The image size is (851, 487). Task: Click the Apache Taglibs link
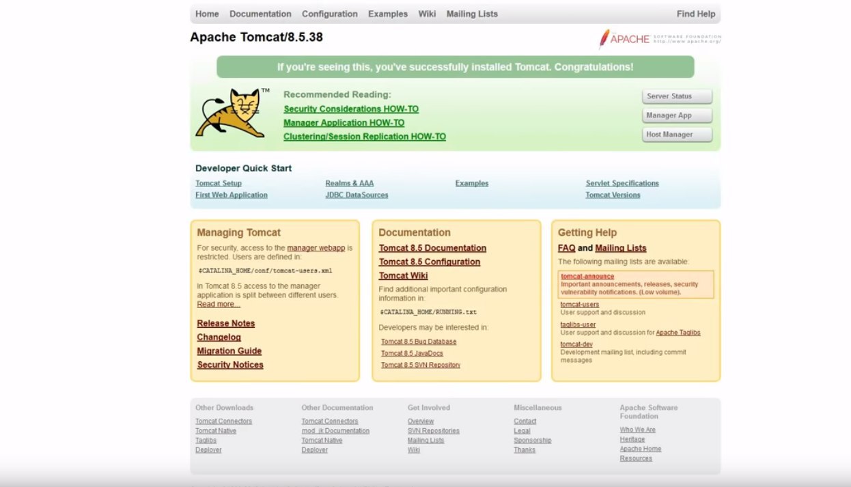678,333
